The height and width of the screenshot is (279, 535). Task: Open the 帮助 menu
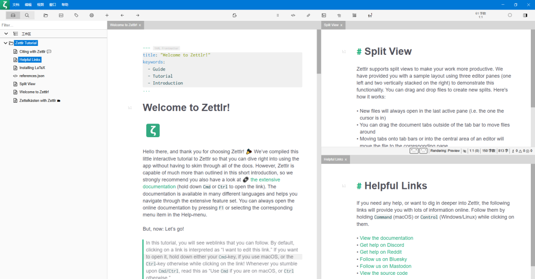(x=65, y=5)
